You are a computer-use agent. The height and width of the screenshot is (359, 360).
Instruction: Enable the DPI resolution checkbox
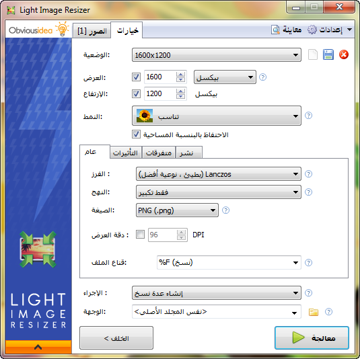pos(140,235)
